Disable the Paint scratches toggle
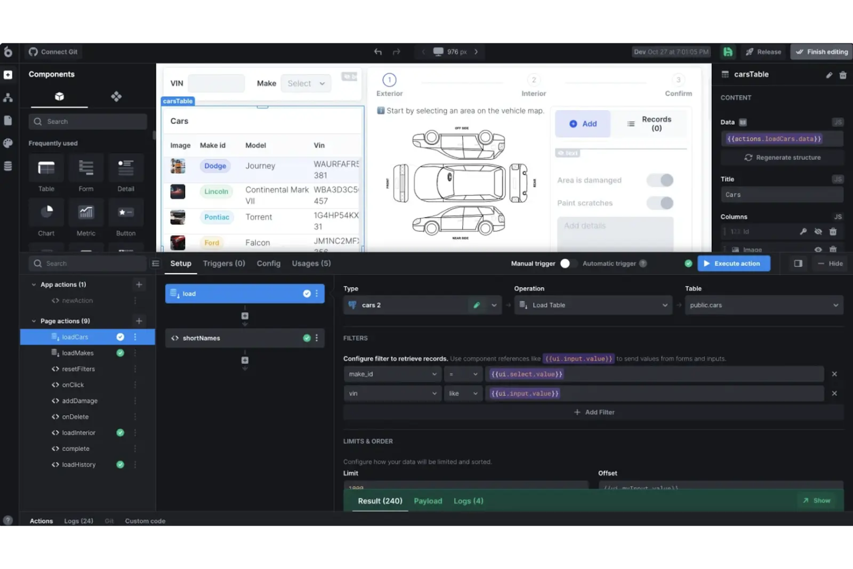The height and width of the screenshot is (569, 853). (x=659, y=203)
